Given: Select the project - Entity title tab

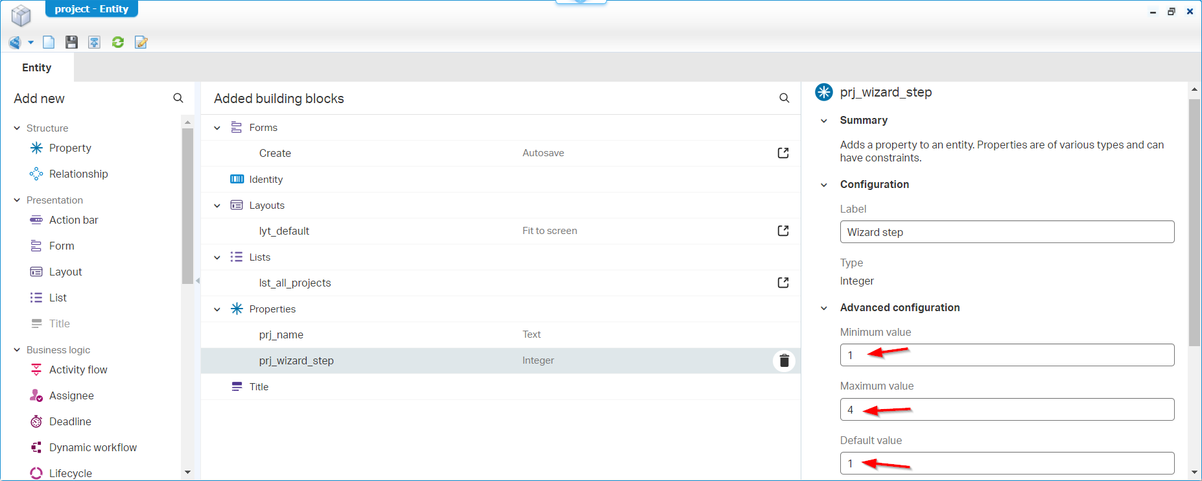Looking at the screenshot, I should point(91,9).
